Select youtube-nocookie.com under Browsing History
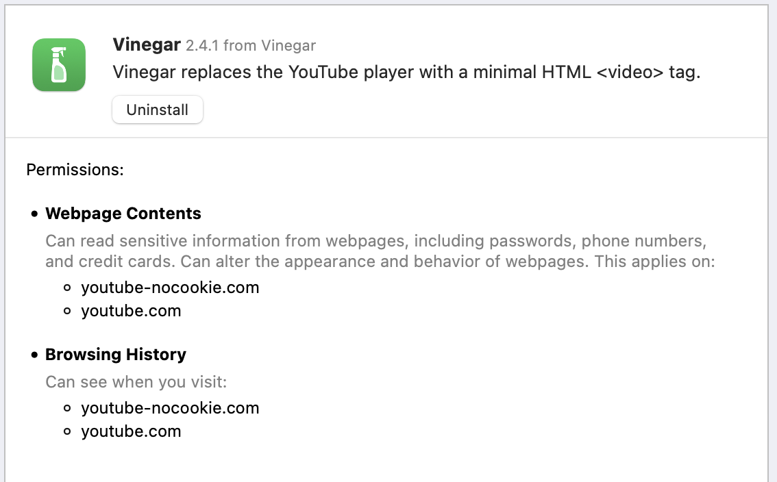The height and width of the screenshot is (482, 777). coord(170,408)
